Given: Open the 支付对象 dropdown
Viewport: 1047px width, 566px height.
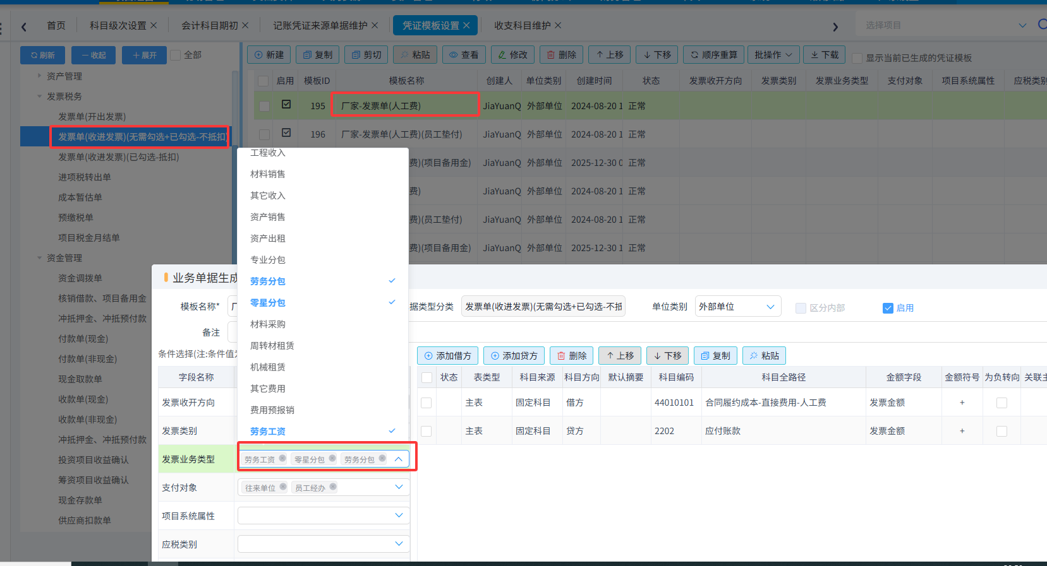Looking at the screenshot, I should 399,487.
